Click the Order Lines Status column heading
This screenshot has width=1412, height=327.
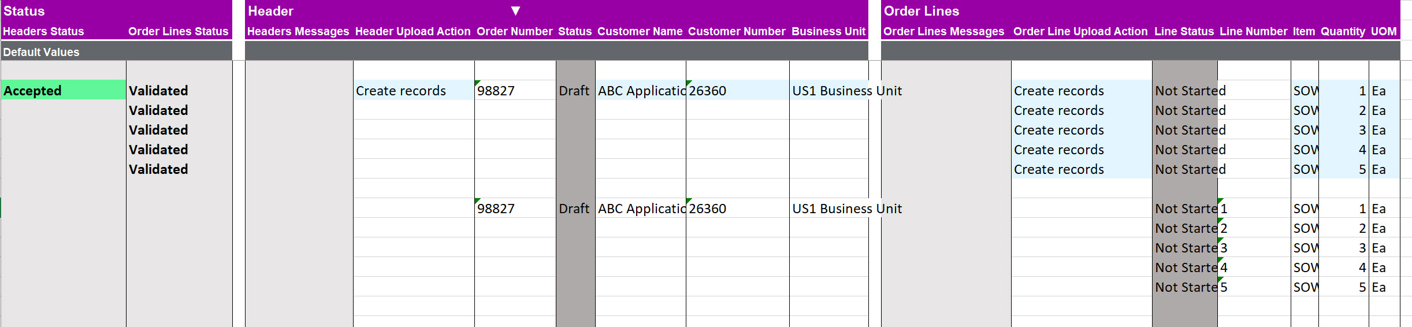tap(178, 32)
